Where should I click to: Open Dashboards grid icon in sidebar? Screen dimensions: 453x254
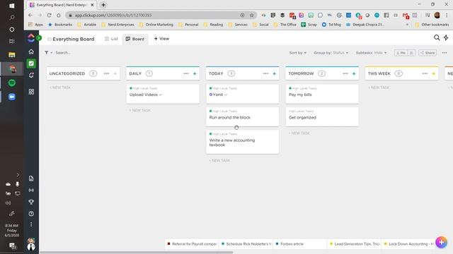[31, 92]
